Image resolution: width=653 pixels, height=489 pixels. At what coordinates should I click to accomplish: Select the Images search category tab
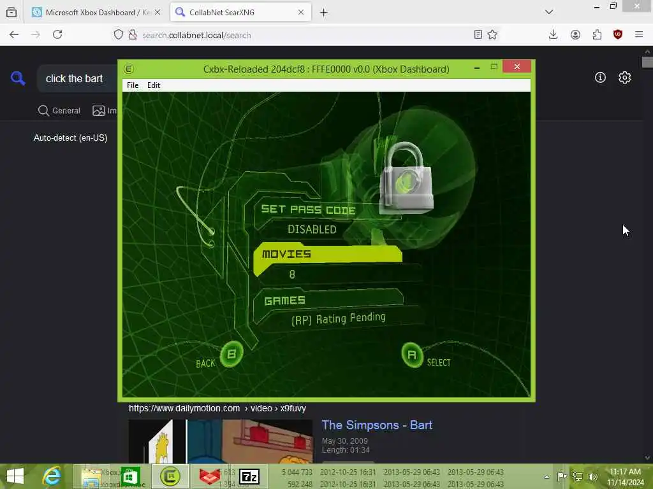pyautogui.click(x=105, y=111)
